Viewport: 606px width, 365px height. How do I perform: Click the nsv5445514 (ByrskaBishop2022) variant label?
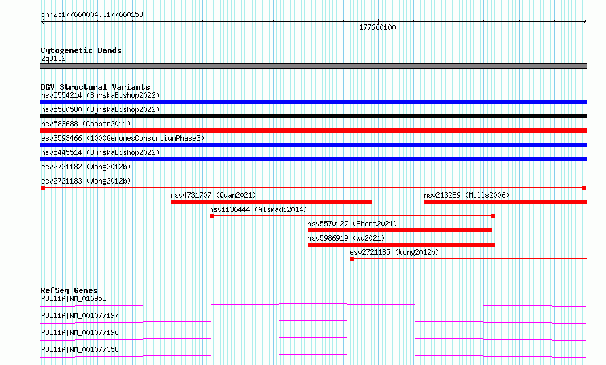(100, 152)
